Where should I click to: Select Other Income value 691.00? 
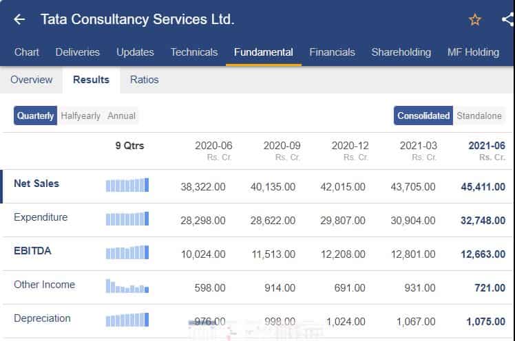(x=350, y=288)
